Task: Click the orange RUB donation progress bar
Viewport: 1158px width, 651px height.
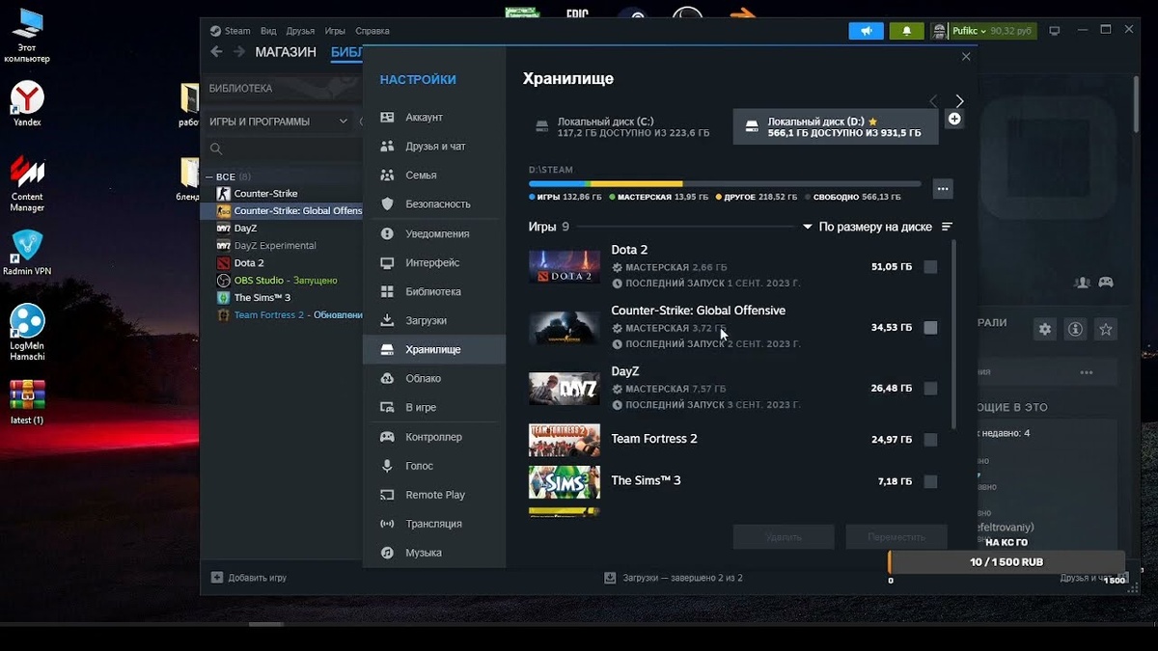Action: (1006, 562)
